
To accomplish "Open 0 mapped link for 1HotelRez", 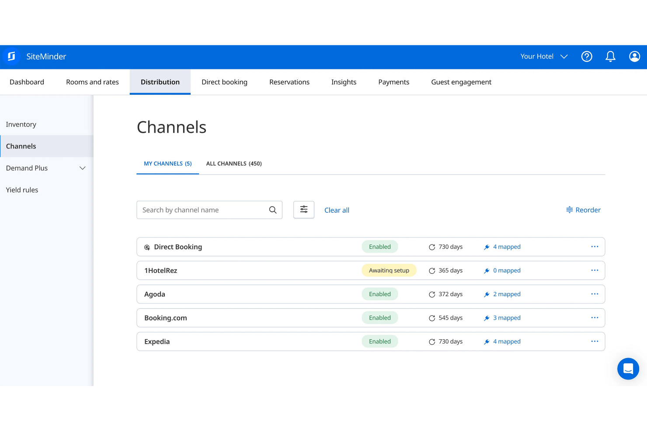I will point(507,270).
